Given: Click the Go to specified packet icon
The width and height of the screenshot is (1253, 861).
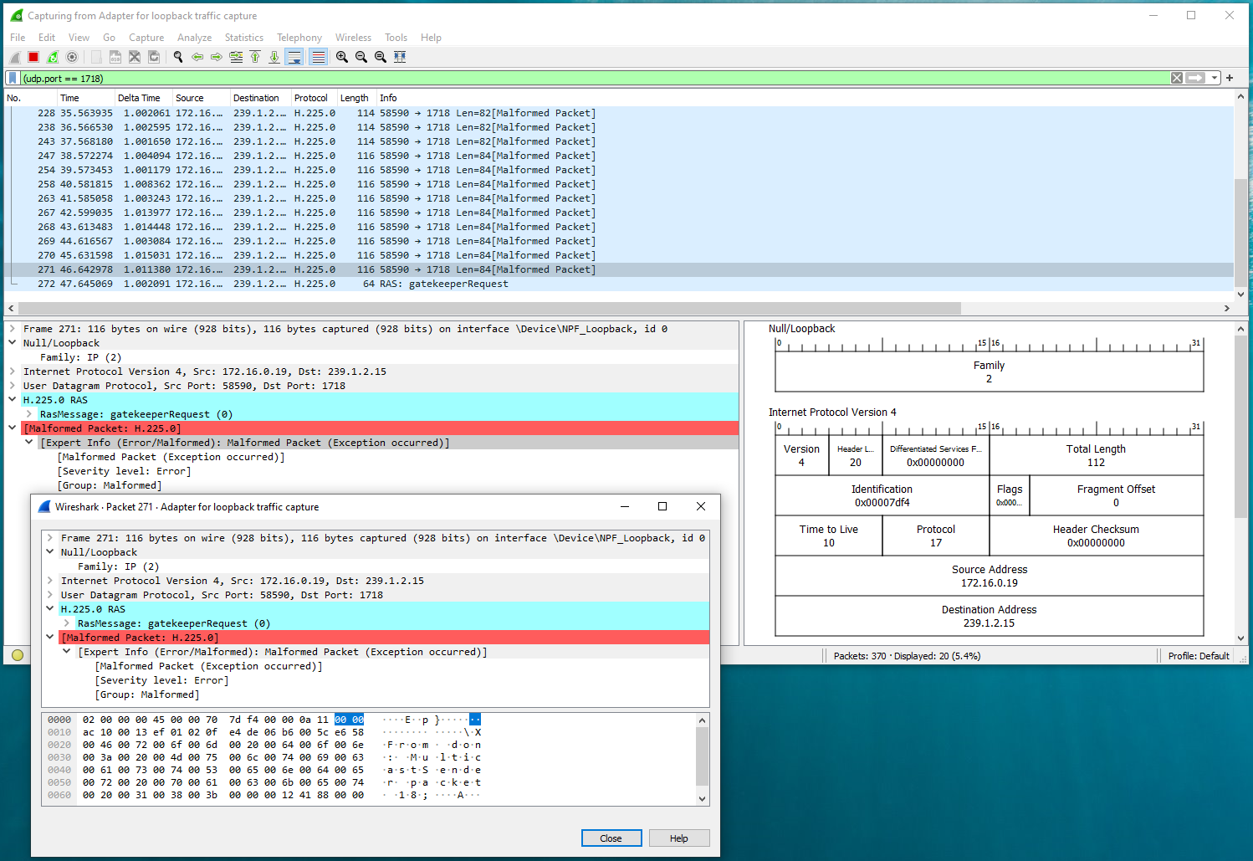Looking at the screenshot, I should 236,57.
